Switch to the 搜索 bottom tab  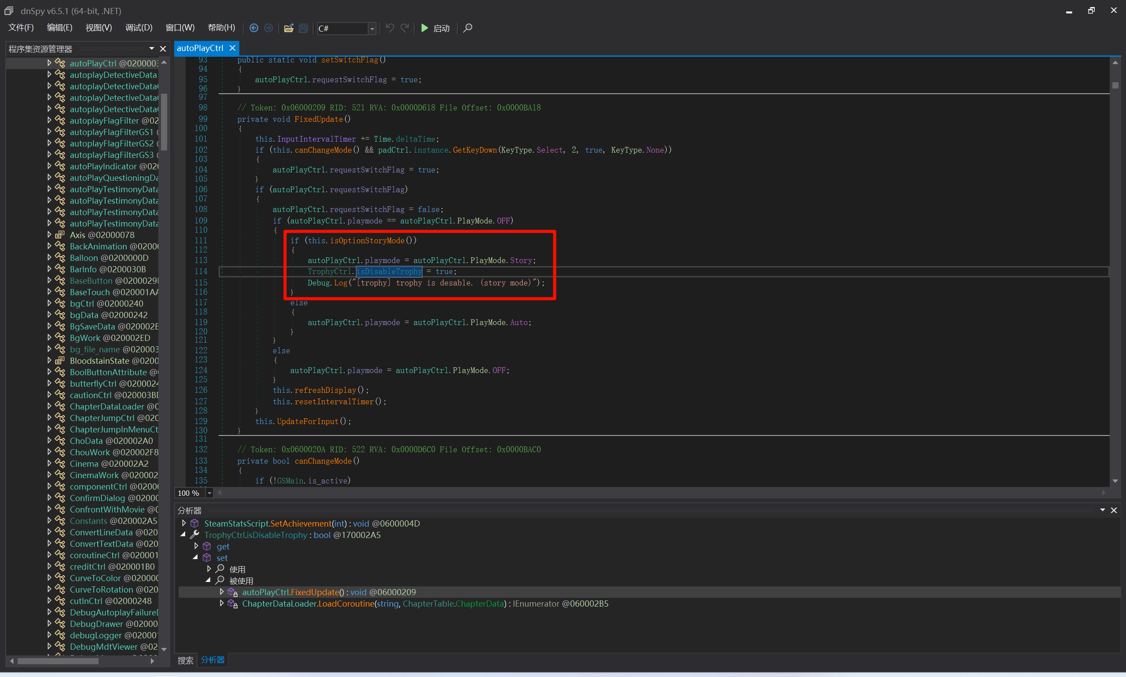[186, 660]
